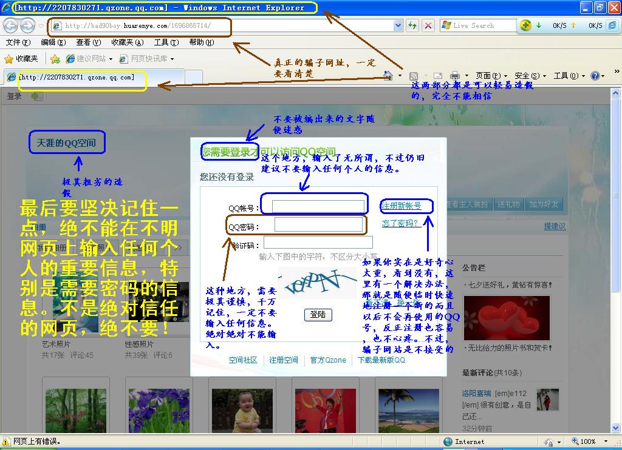The height and width of the screenshot is (450, 622).
Task: Open the 工具(O) command bar menu
Action: click(569, 75)
